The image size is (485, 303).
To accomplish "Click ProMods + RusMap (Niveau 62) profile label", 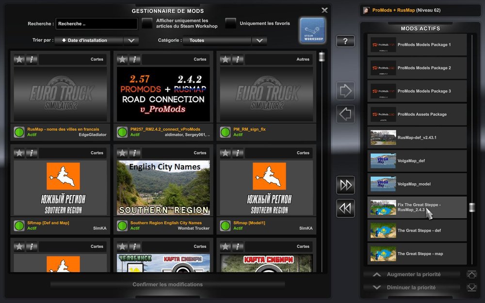I will pos(406,10).
